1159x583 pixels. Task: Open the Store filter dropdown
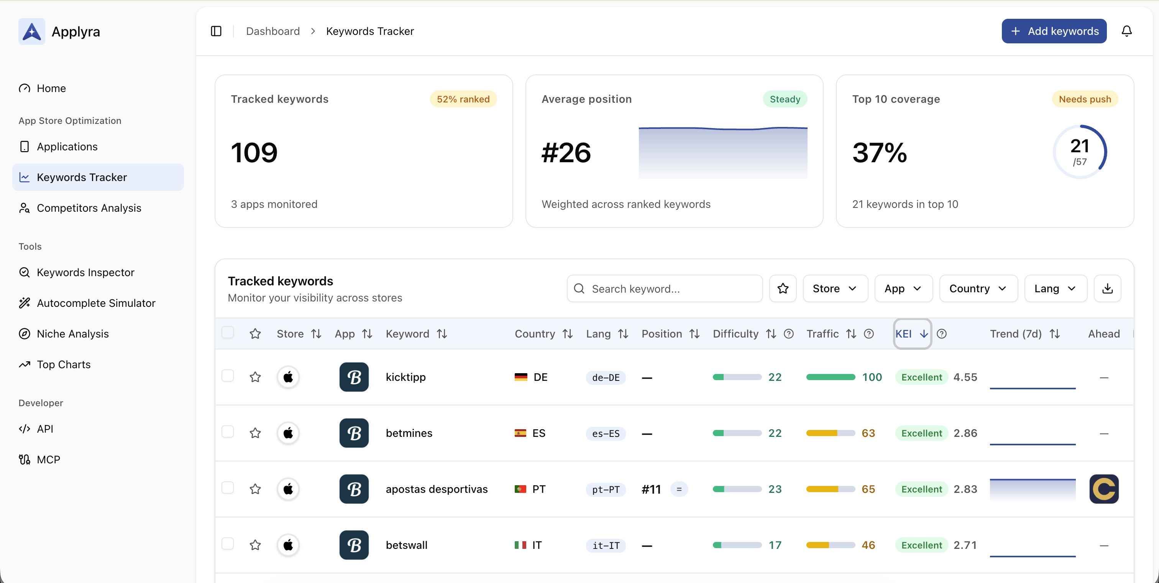pyautogui.click(x=835, y=288)
